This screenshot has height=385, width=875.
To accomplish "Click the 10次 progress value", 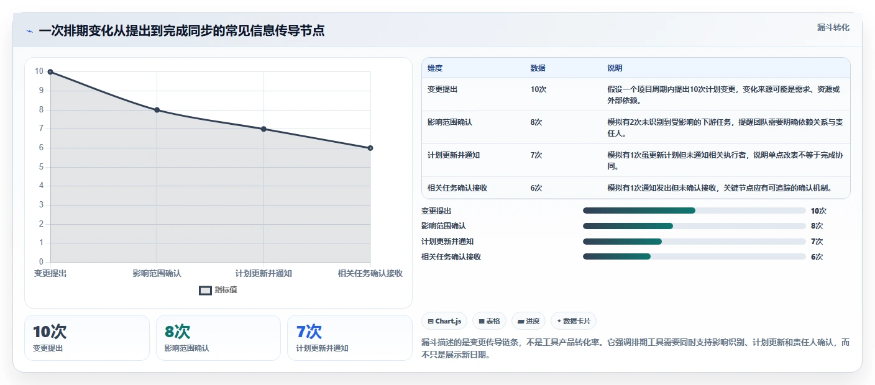I will pos(819,211).
